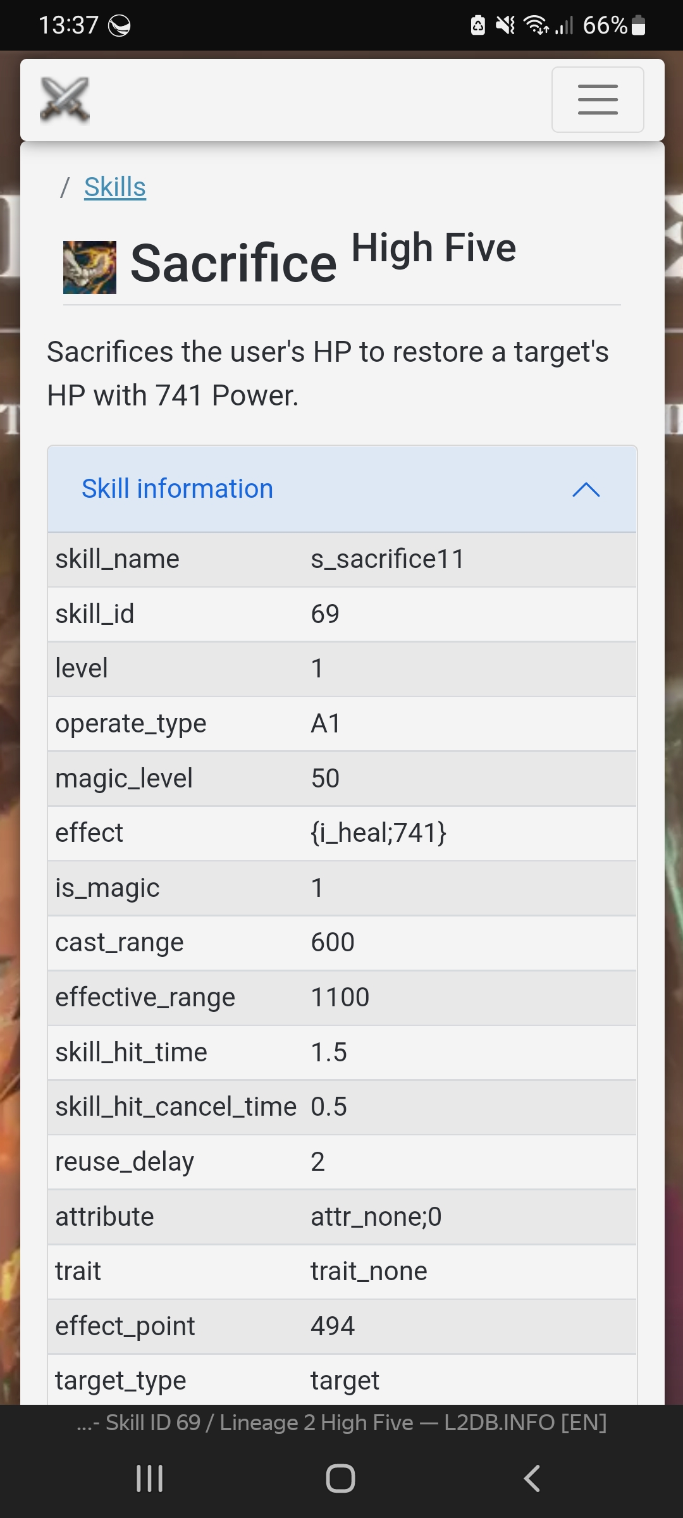Tap the chevron arrow in Skill information header
The height and width of the screenshot is (1518, 683).
(x=586, y=490)
